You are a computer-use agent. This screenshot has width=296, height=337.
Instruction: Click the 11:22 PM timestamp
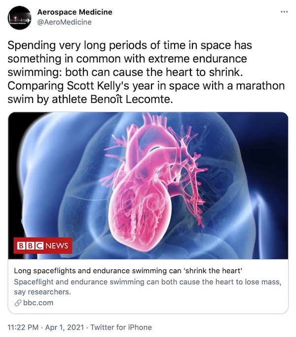pos(24,327)
